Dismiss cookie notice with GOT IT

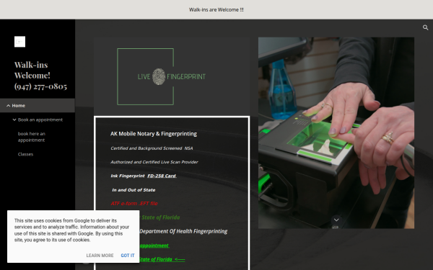click(x=128, y=256)
